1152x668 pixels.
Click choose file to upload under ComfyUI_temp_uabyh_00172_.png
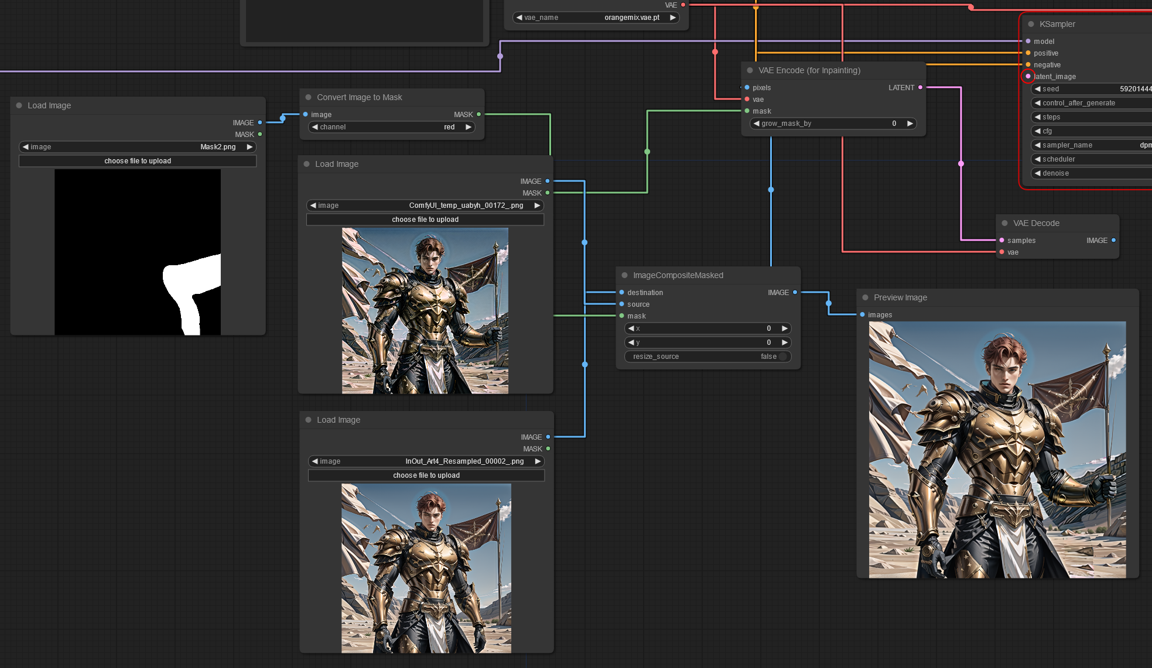point(425,220)
